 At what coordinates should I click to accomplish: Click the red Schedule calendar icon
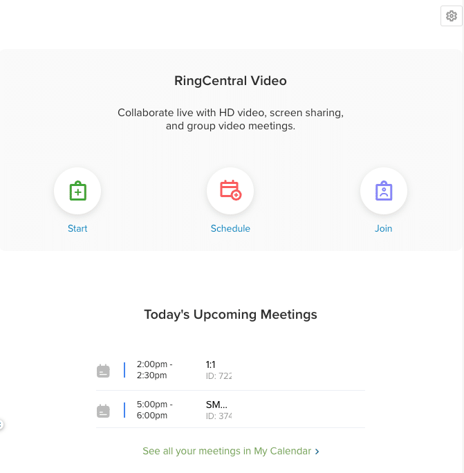point(230,191)
